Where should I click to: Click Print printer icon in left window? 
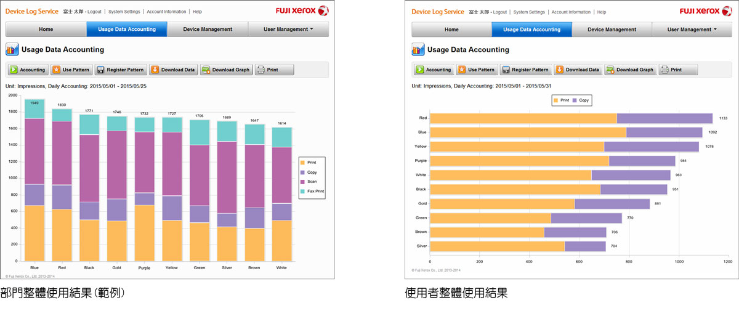coord(260,70)
